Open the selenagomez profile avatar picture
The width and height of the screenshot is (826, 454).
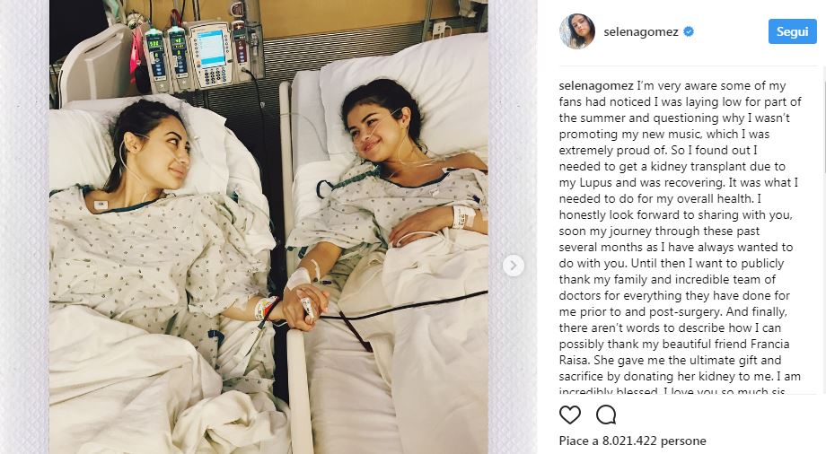577,31
